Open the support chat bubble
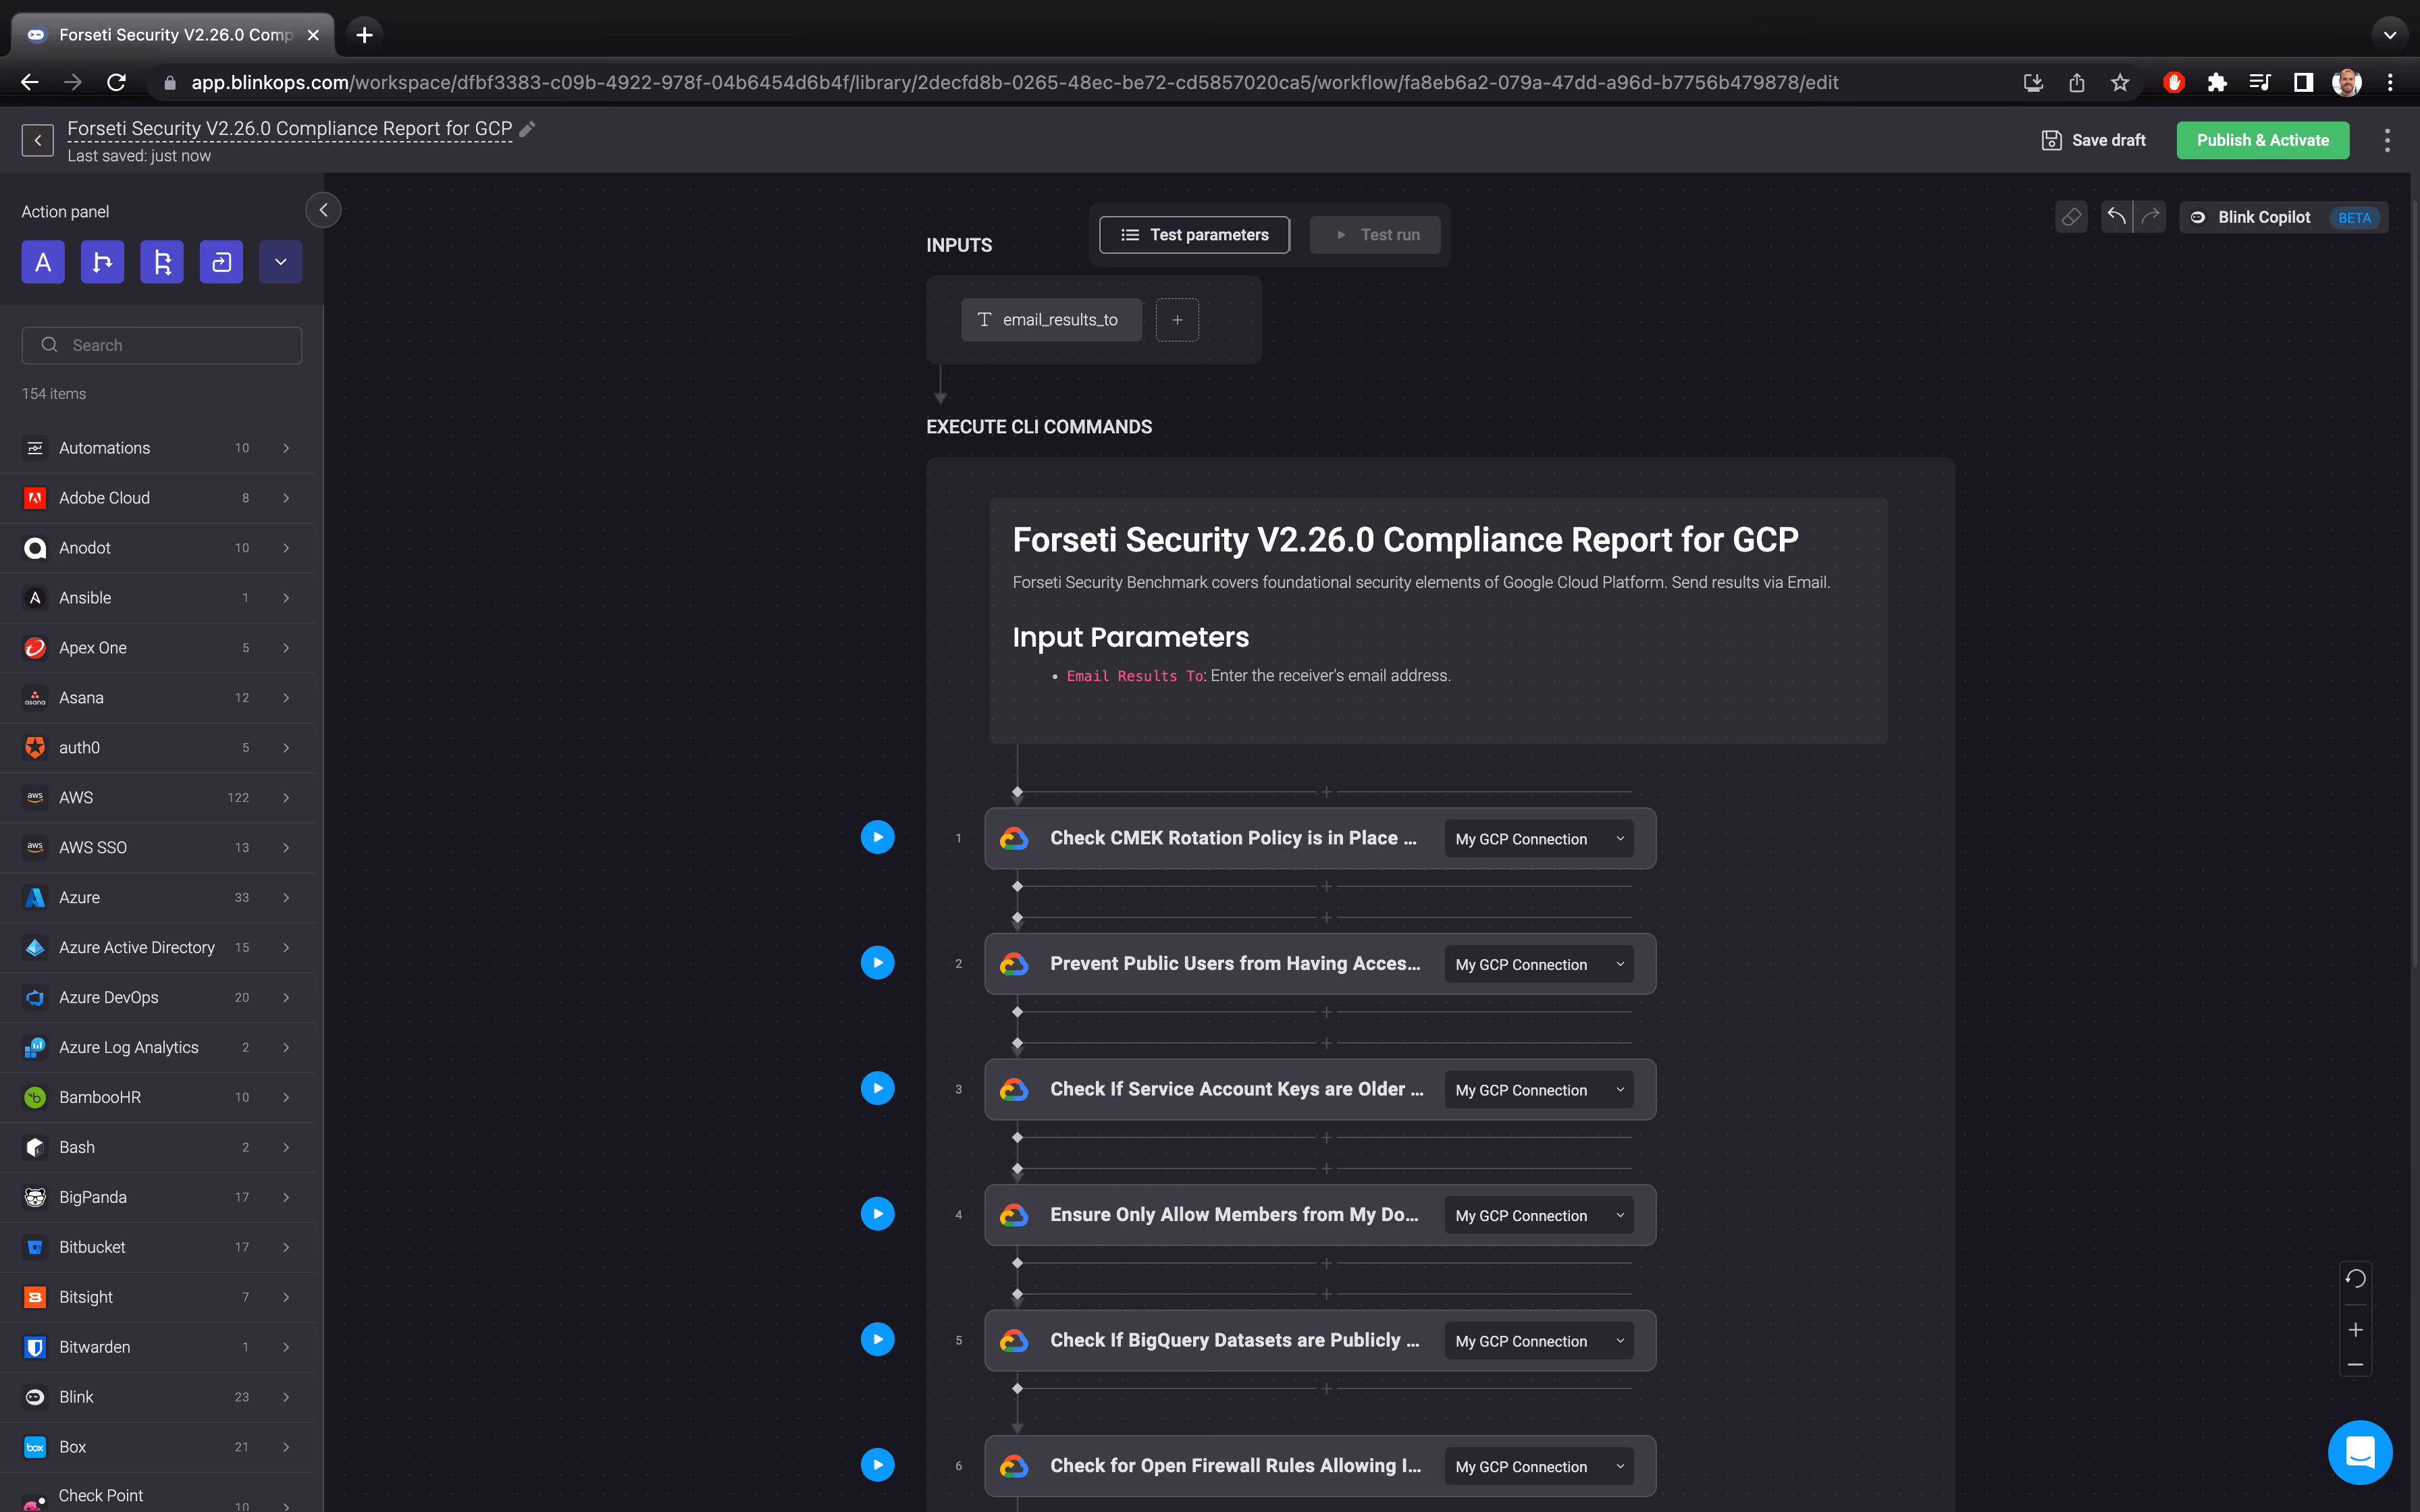 click(x=2360, y=1452)
